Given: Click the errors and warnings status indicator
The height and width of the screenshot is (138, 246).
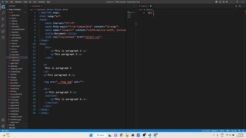Looking at the screenshot, I should pos(5,130).
